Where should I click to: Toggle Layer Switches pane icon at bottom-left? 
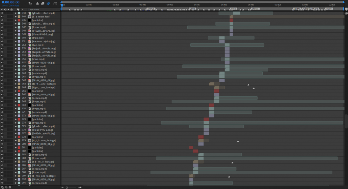[x=2, y=187]
